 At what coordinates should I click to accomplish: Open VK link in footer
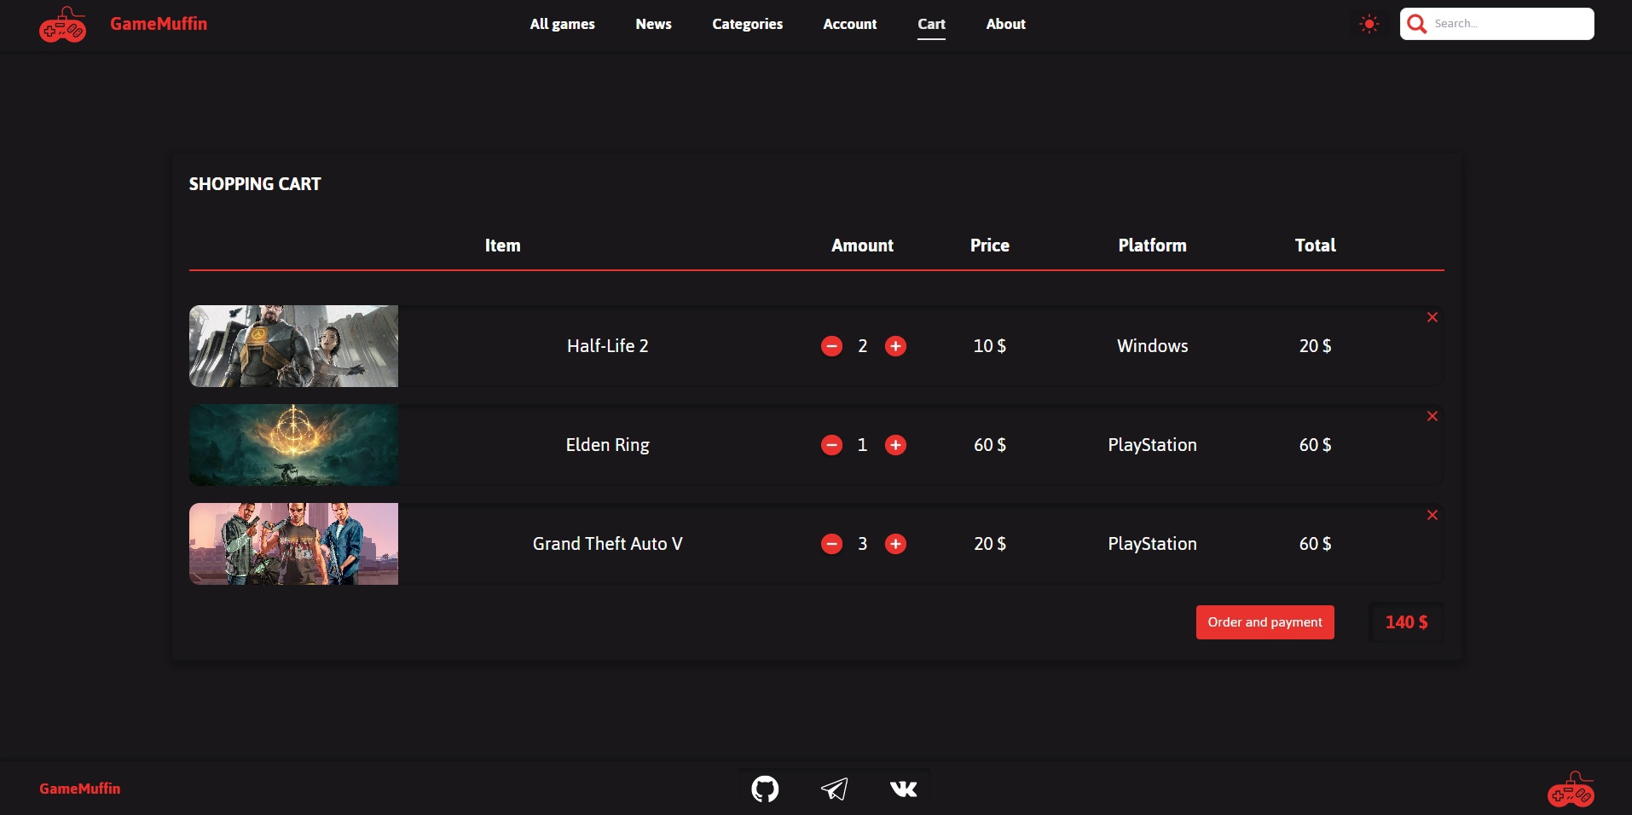coord(904,789)
